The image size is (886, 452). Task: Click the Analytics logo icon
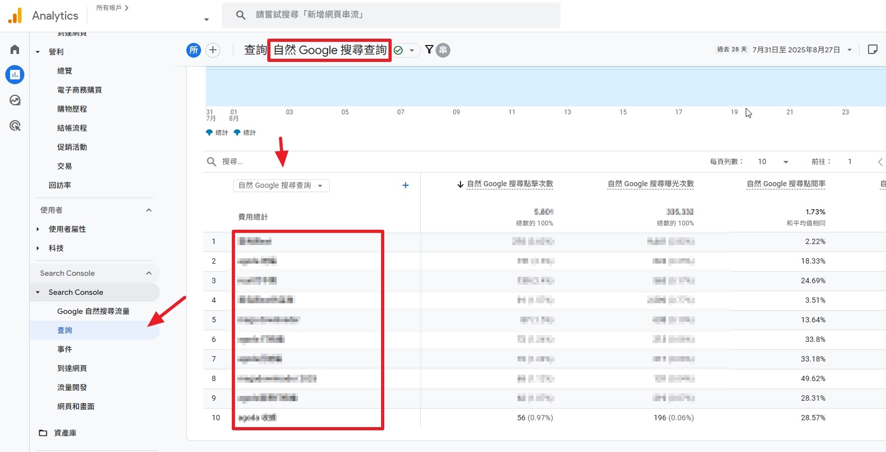[x=15, y=15]
